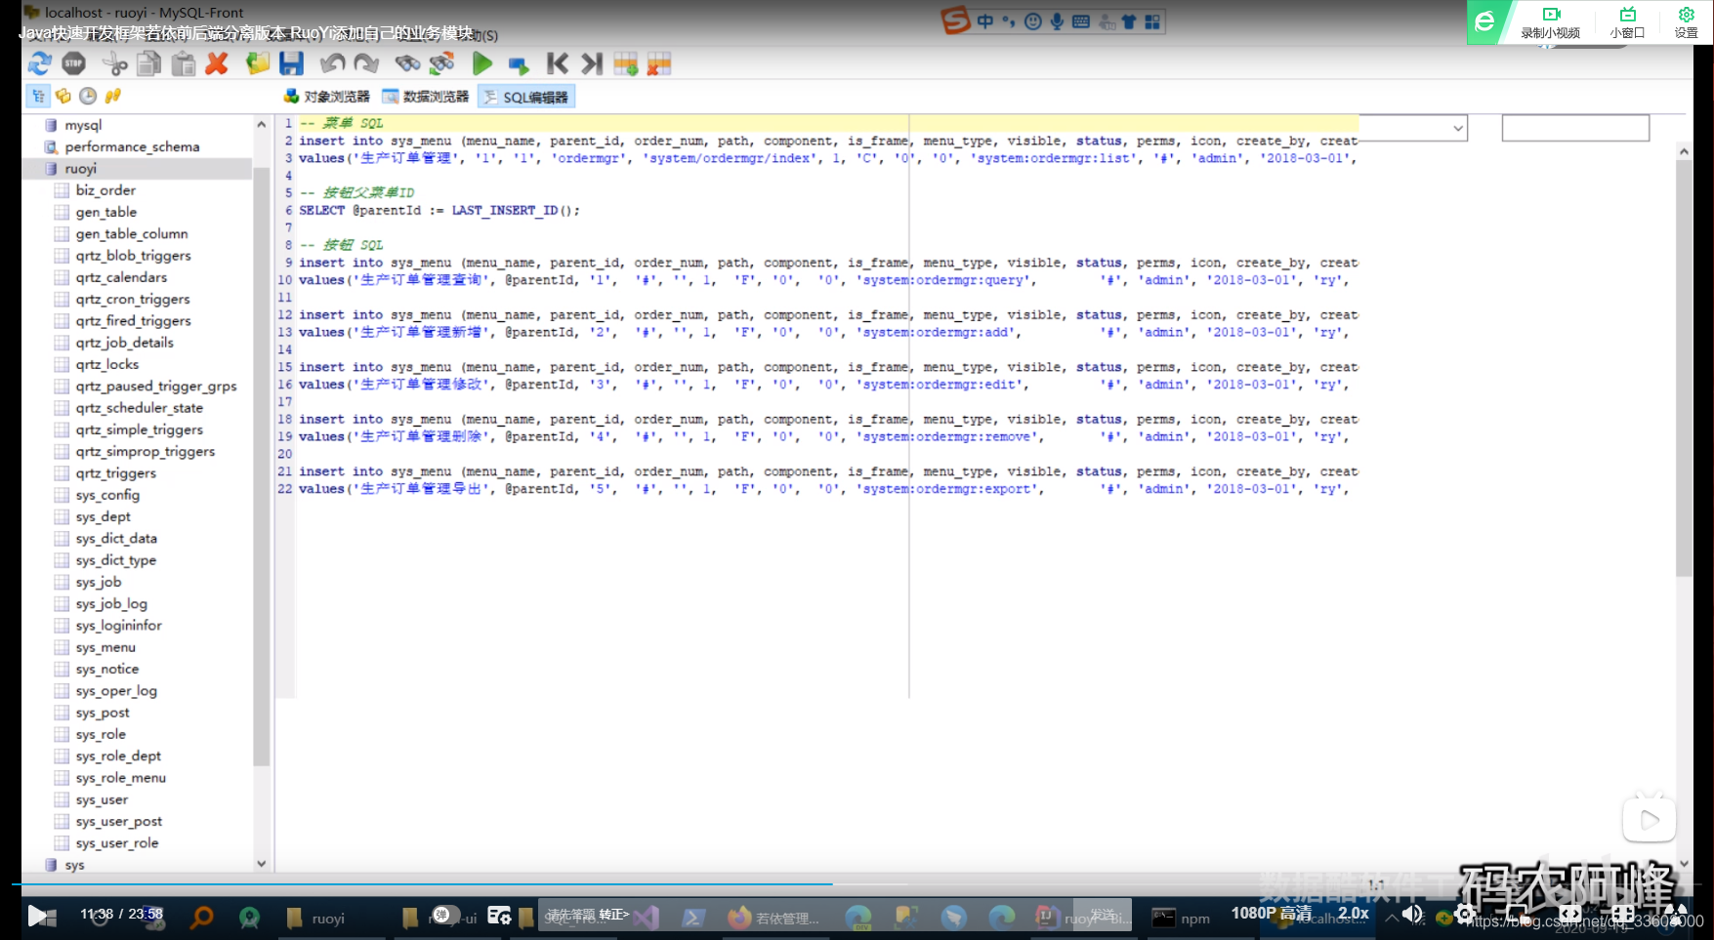Click the red Delete X icon
The image size is (1714, 940).
pos(217,64)
